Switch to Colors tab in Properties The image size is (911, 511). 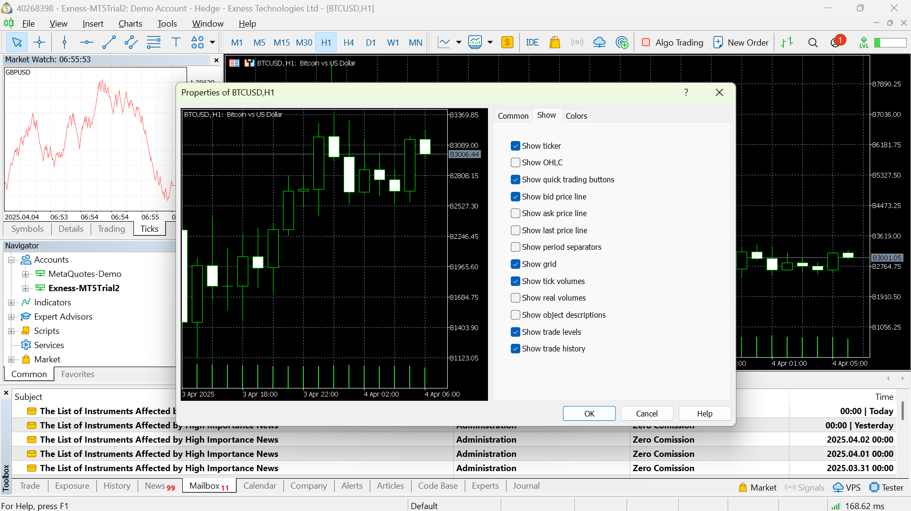click(576, 116)
